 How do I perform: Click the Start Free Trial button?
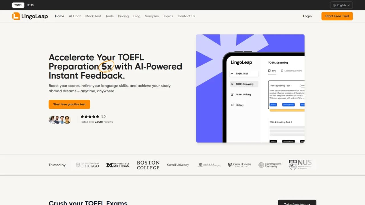point(337,16)
